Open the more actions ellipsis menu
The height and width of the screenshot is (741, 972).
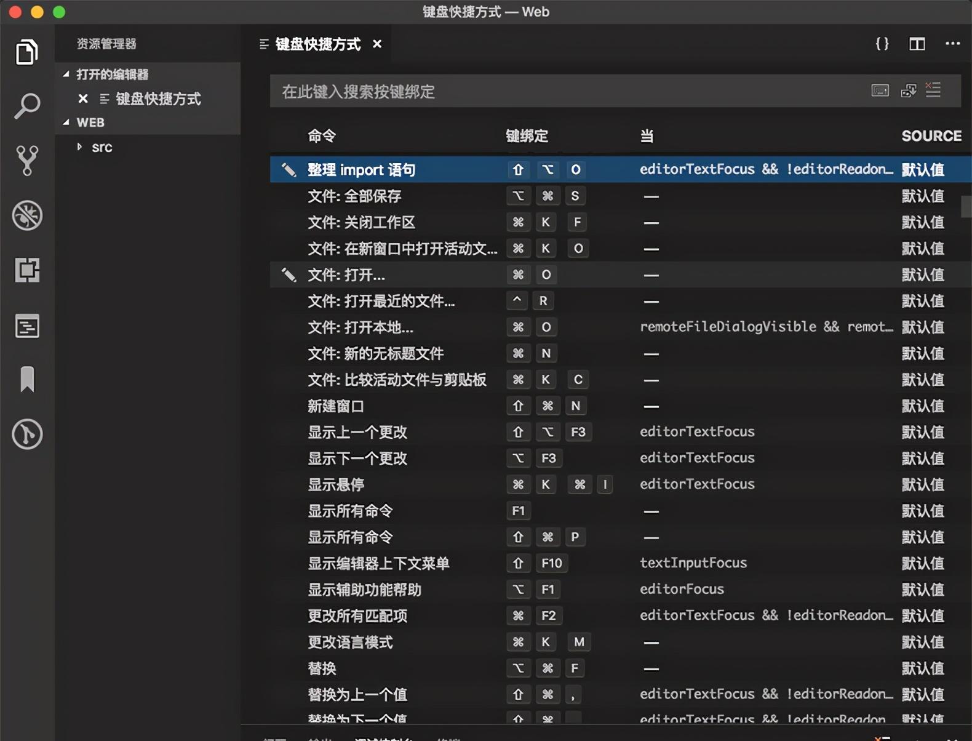pyautogui.click(x=952, y=44)
